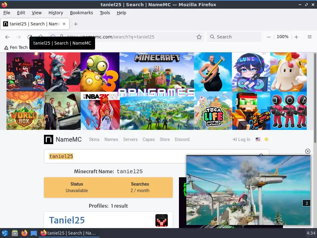Zoom in with the plus icon
This screenshot has width=317, height=238.
(296, 37)
